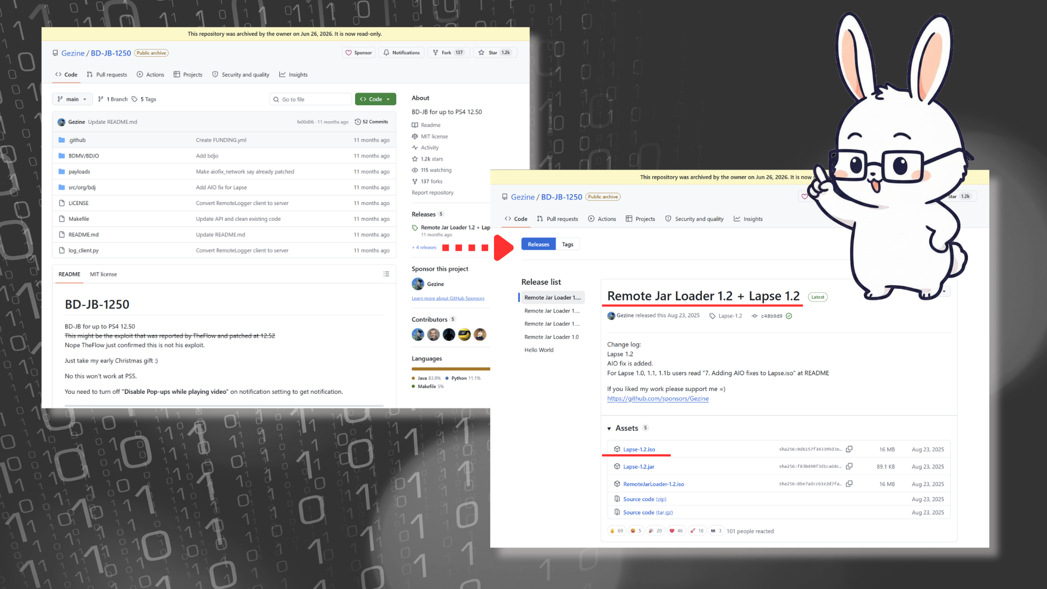The width and height of the screenshot is (1047, 589).
Task: Click the laugh reaction with 5
Action: coord(636,531)
